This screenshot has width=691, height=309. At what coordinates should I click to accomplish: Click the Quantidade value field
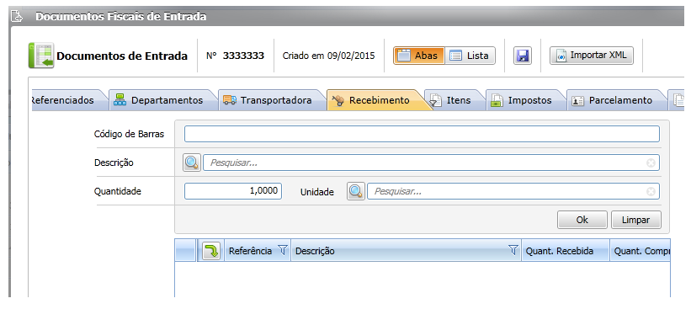coord(232,191)
